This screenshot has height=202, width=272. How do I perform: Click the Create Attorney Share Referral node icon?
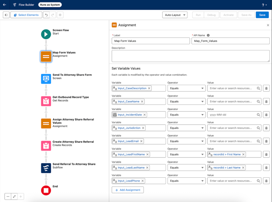click(x=46, y=146)
